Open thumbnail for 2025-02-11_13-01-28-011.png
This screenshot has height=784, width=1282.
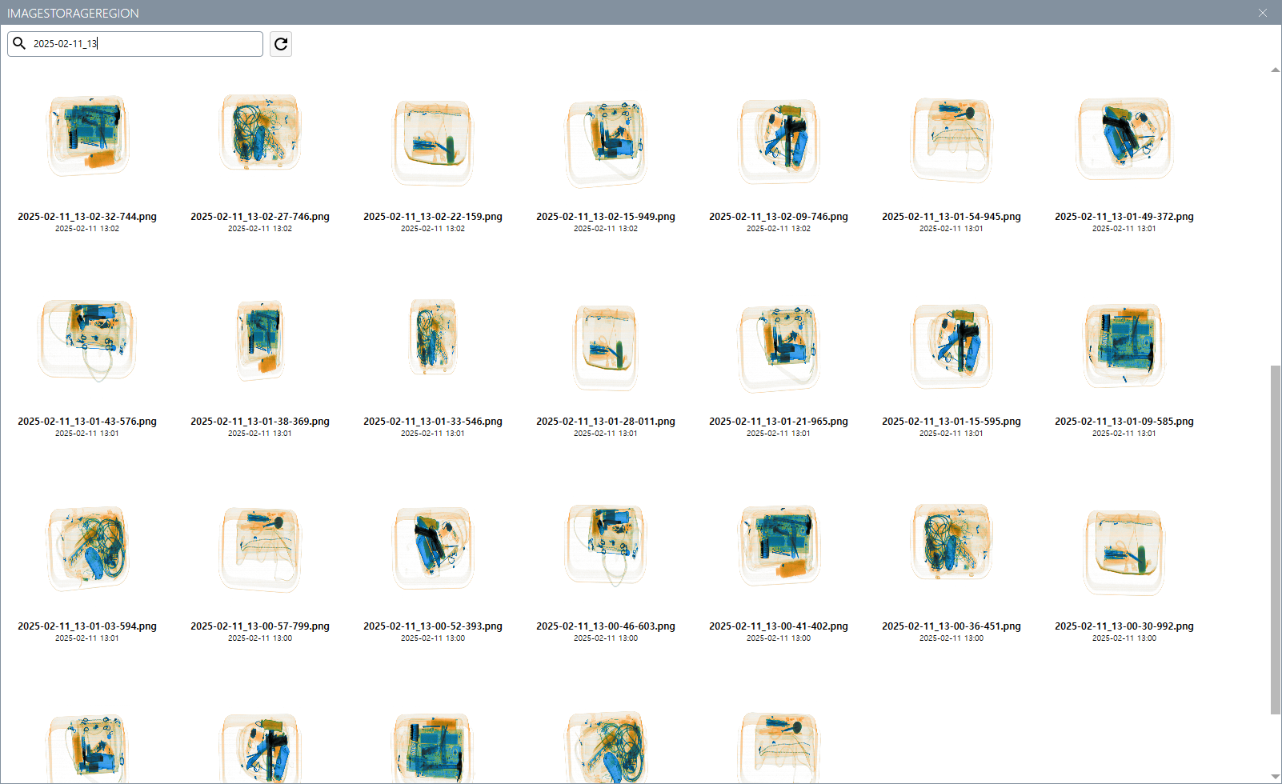click(x=606, y=347)
